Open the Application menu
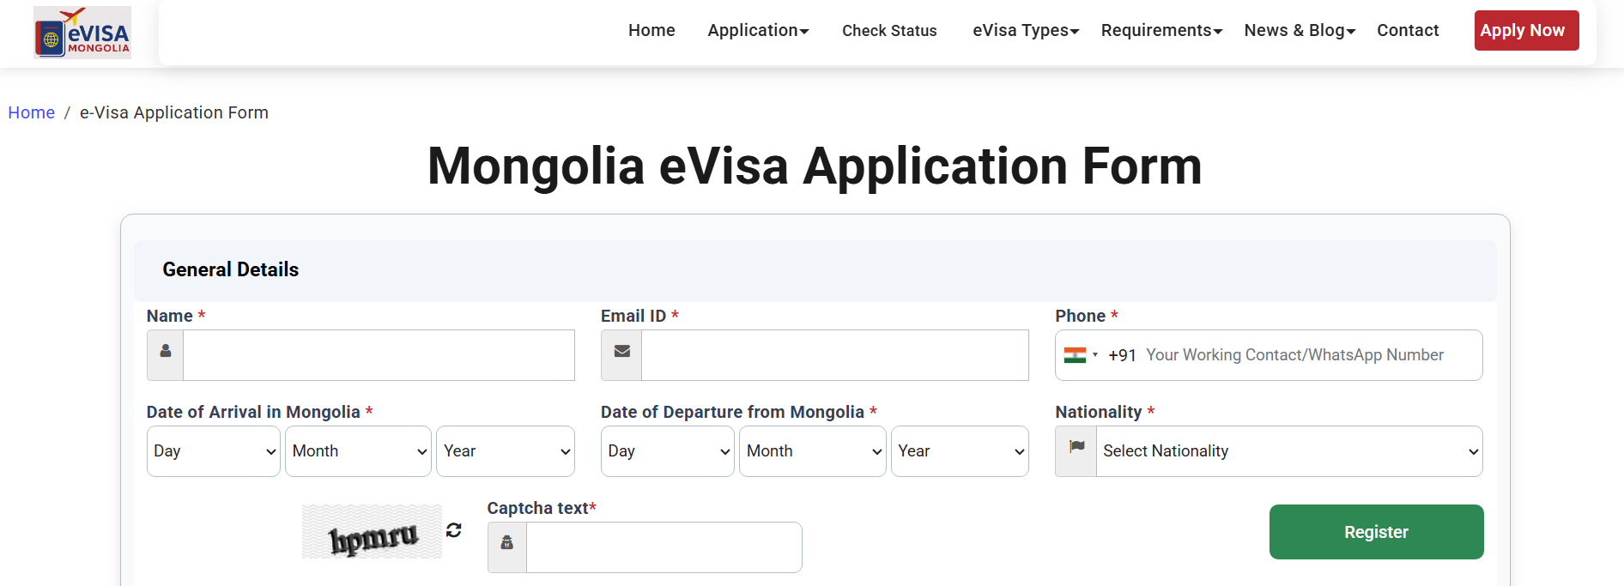Image resolution: width=1624 pixels, height=586 pixels. [758, 31]
